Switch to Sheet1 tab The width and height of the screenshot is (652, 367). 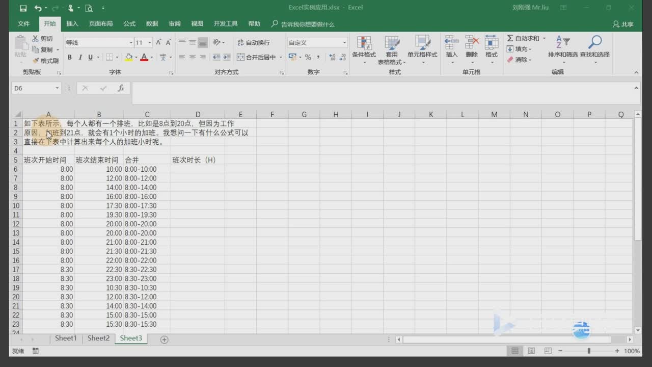(66, 338)
